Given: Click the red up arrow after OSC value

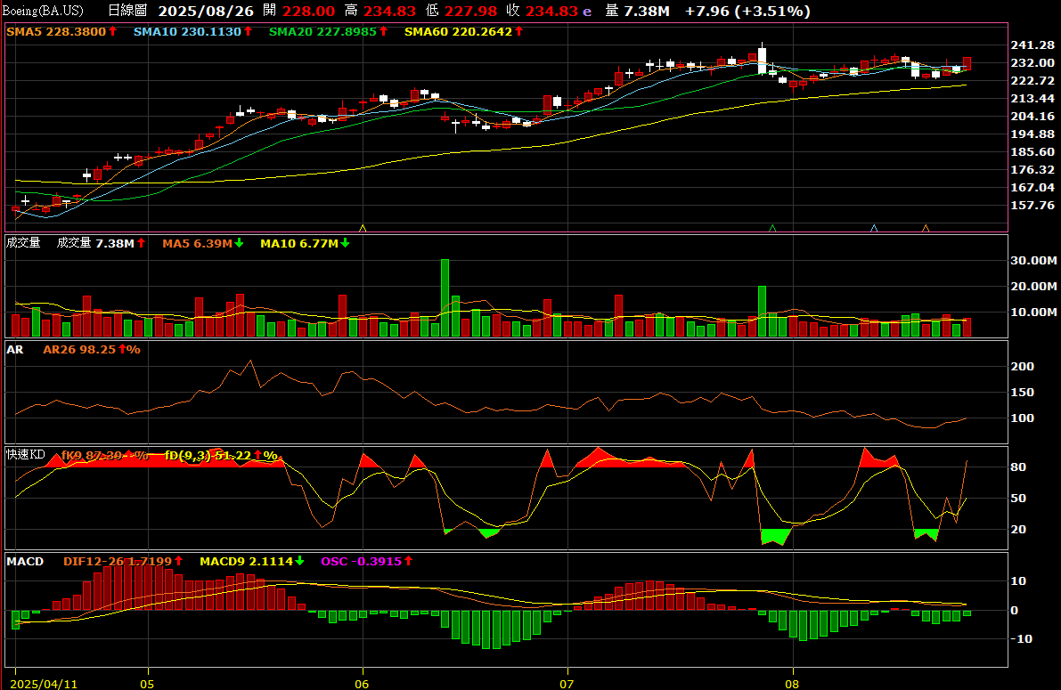Looking at the screenshot, I should point(408,561).
